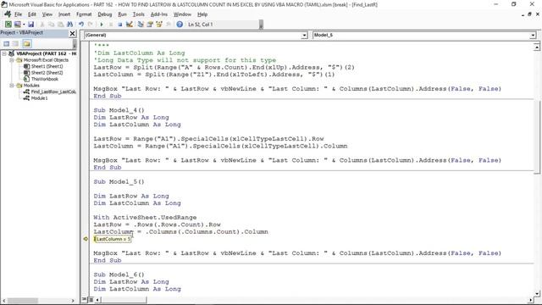
Task: Click the yellow execution arrow in margin
Action: (86, 239)
